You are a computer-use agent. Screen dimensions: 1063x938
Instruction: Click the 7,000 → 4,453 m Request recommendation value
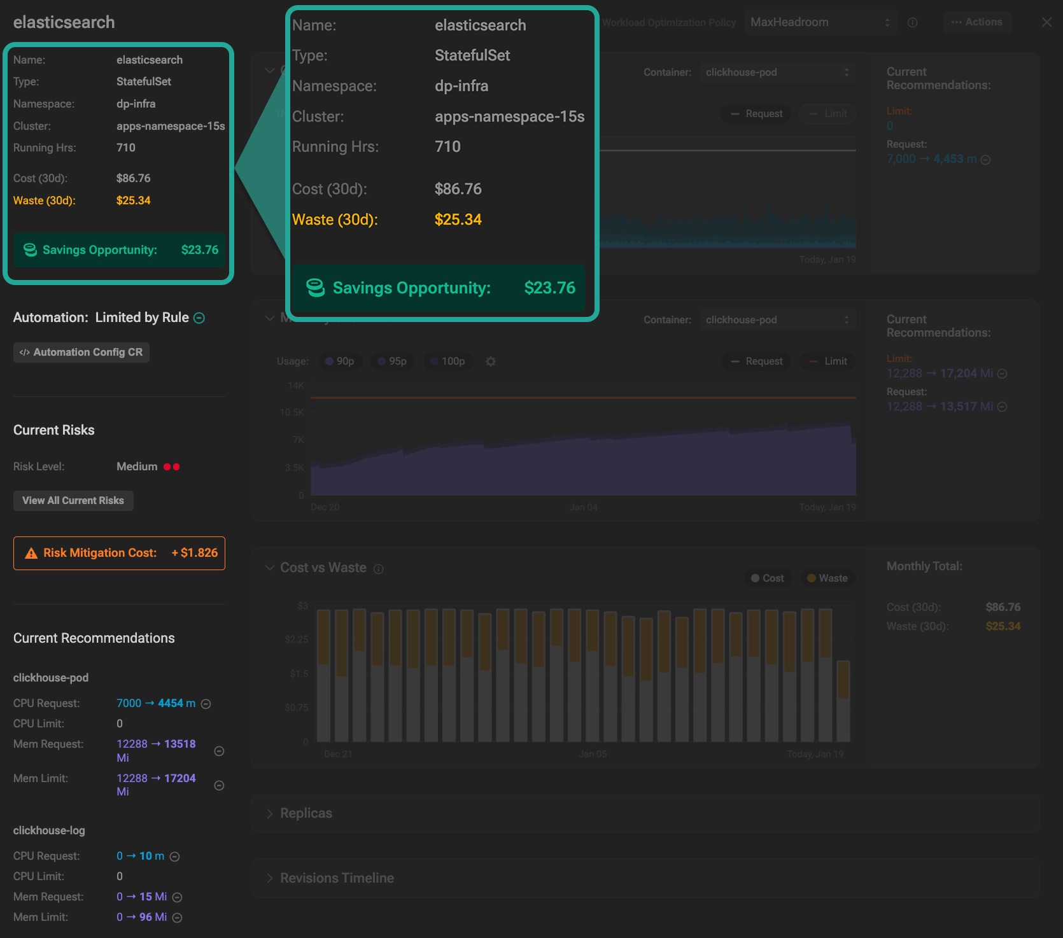pos(932,160)
